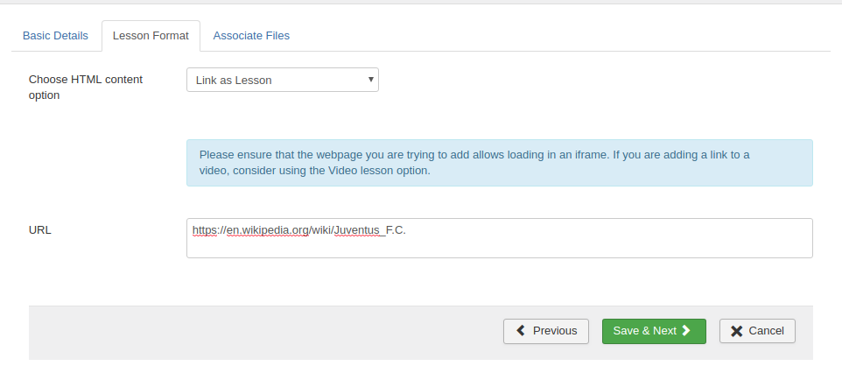
Task: Click the word 'Juventus' in the URL
Action: 358,230
